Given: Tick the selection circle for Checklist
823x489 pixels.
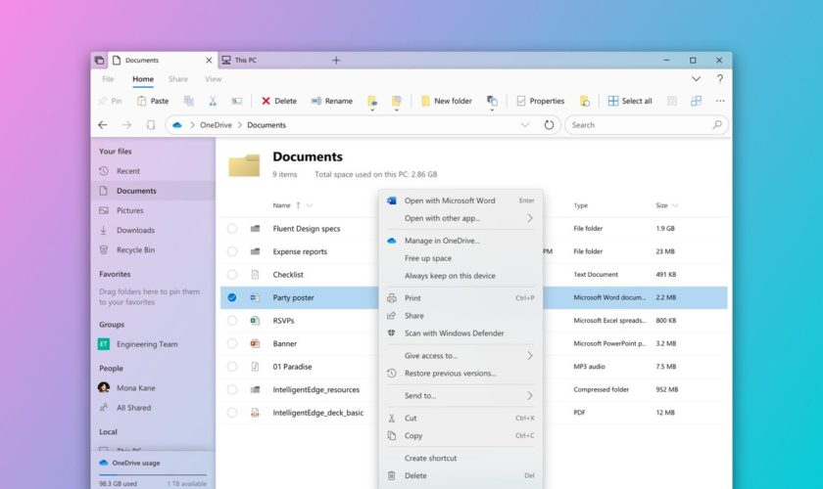Looking at the screenshot, I should coord(232,275).
